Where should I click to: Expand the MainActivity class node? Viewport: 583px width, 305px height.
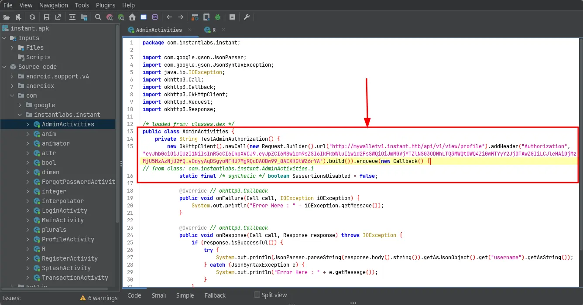click(x=28, y=220)
